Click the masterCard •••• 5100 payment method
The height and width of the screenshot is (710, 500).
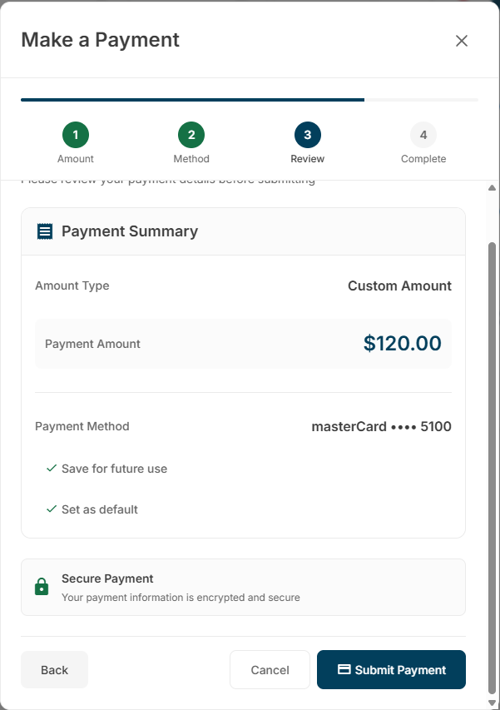pyautogui.click(x=382, y=426)
